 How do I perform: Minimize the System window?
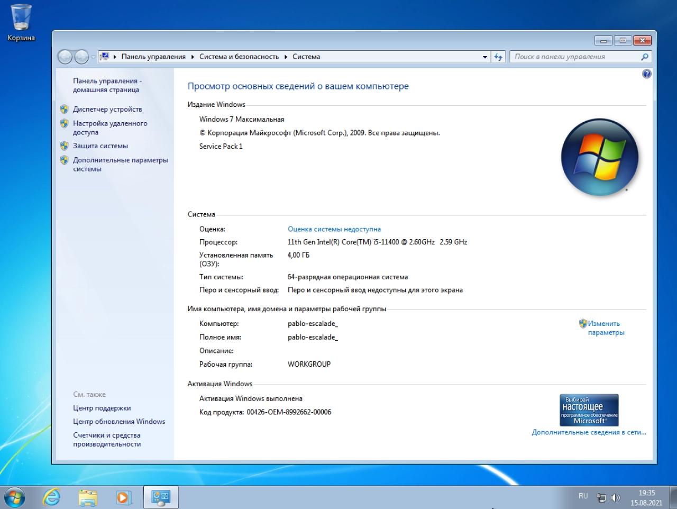click(x=603, y=41)
